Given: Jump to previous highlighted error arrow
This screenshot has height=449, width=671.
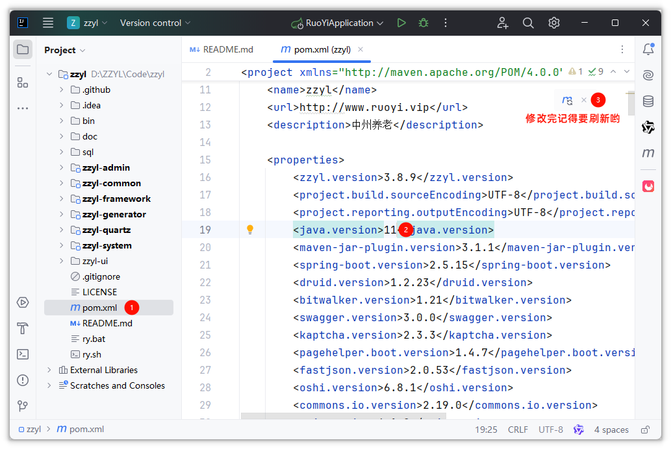Looking at the screenshot, I should point(613,72).
